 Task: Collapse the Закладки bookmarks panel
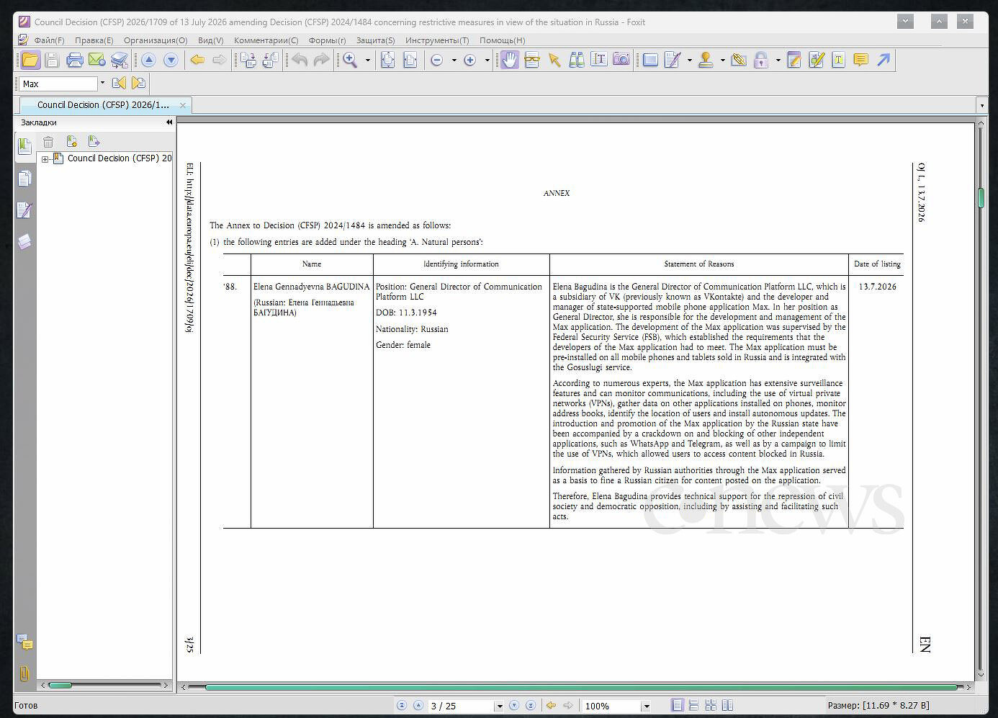[169, 122]
